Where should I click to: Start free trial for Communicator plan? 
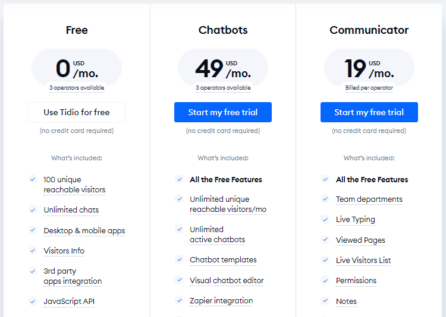369,112
